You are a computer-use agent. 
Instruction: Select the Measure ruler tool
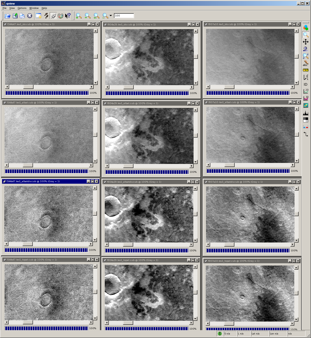tap(306, 70)
